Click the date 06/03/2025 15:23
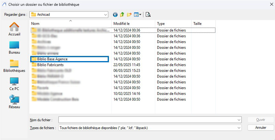The height and width of the screenshot is (140, 275). 127,71
